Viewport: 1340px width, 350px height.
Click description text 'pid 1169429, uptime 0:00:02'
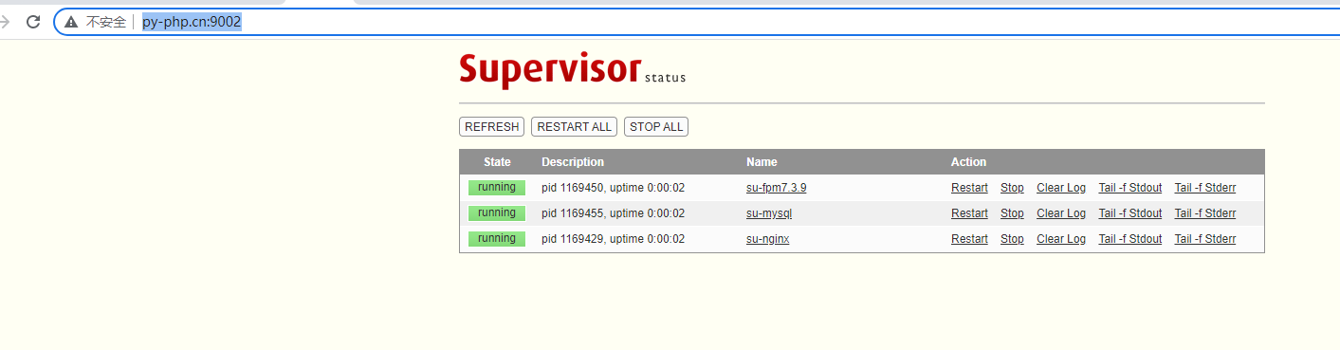pyautogui.click(x=613, y=239)
